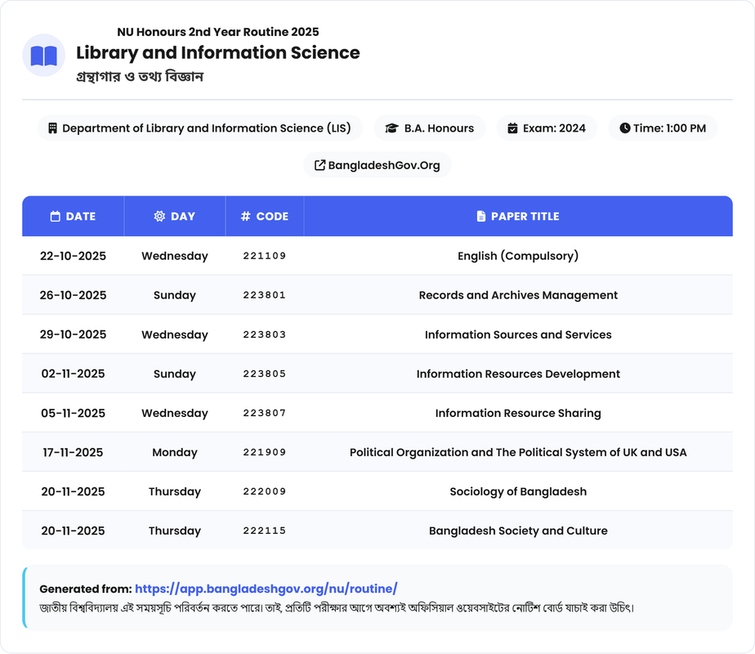Click course code 222009
The width and height of the screenshot is (755, 654).
pyautogui.click(x=265, y=491)
